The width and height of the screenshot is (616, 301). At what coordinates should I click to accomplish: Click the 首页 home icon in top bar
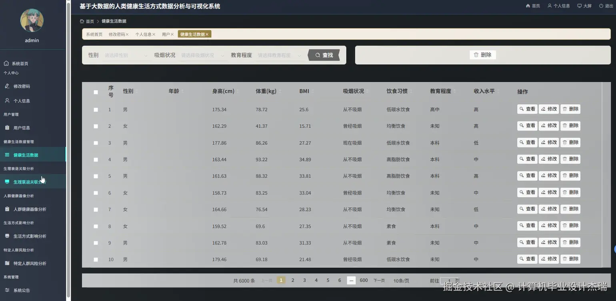click(528, 6)
